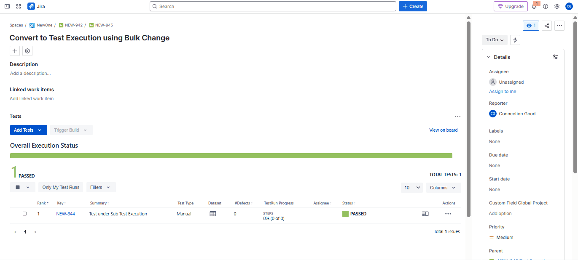Click the automation lightning bolt icon

[515, 40]
